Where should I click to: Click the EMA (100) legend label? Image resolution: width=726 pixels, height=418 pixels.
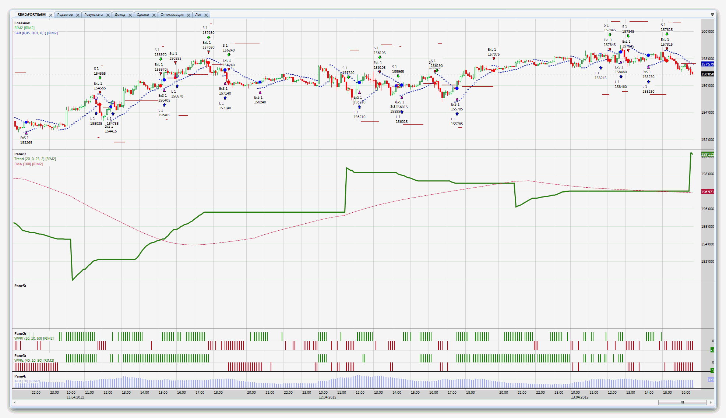pos(28,164)
